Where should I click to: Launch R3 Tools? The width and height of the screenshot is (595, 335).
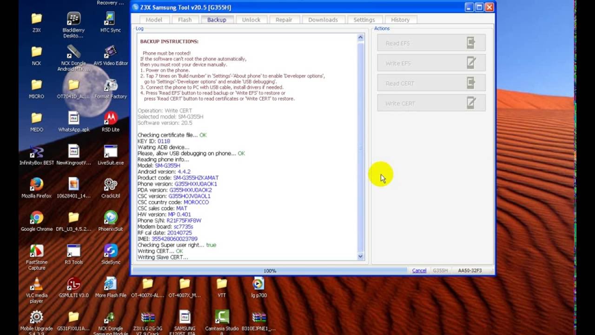pos(73,254)
